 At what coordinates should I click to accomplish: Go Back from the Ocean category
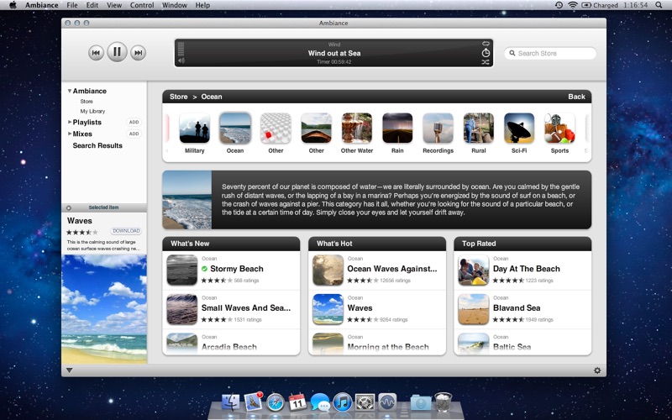(576, 97)
